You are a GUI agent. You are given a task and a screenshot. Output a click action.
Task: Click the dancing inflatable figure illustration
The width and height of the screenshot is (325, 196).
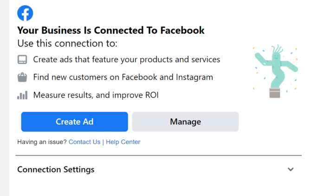(x=276, y=71)
